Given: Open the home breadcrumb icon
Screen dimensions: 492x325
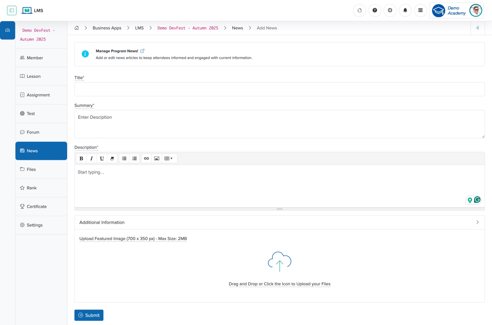Looking at the screenshot, I should [76, 28].
